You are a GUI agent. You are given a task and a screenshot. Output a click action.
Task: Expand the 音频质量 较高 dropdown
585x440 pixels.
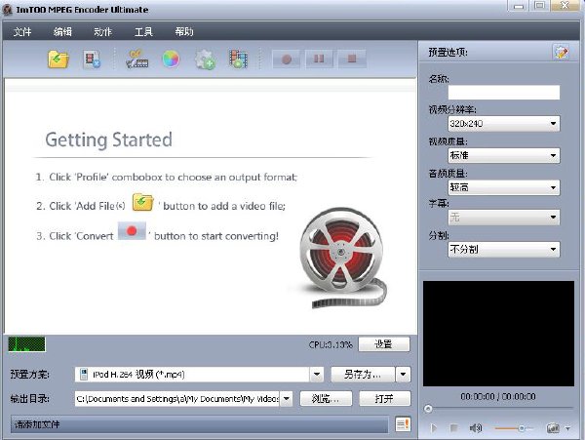point(504,187)
